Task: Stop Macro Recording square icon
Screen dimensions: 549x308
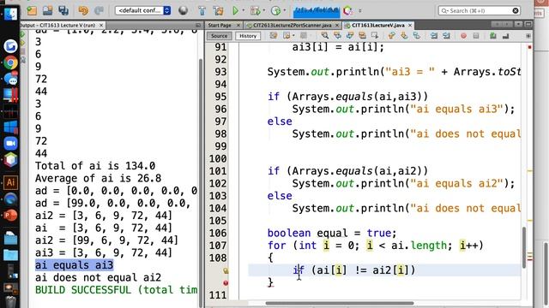Action: [x=476, y=36]
